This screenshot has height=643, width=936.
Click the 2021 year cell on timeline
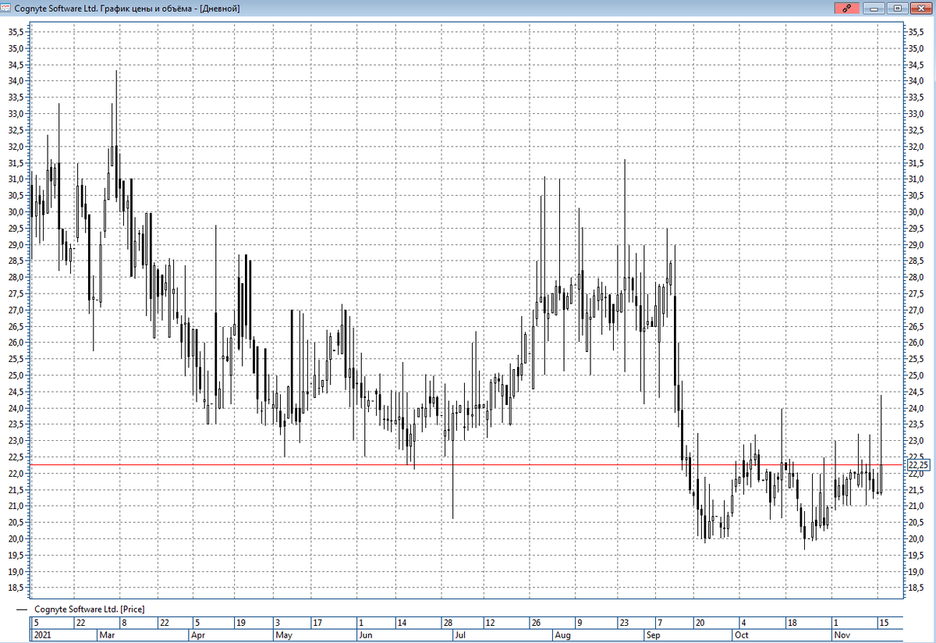[x=63, y=635]
